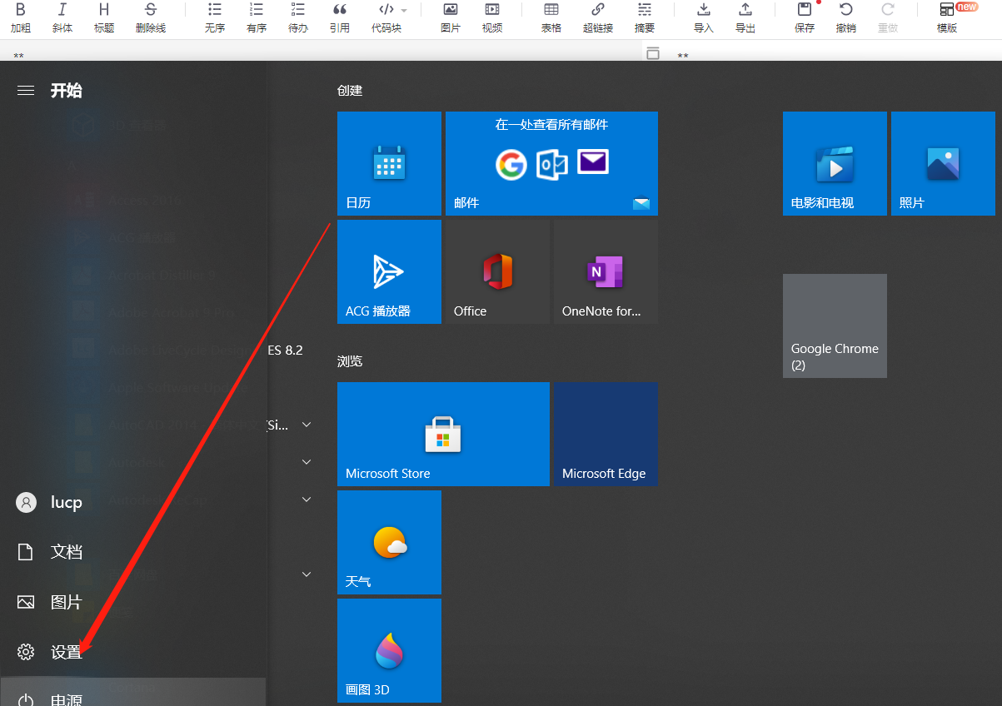Viewport: 1002px width, 706px height.
Task: Add a hyperlink using the 超链接 icon
Action: click(598, 18)
